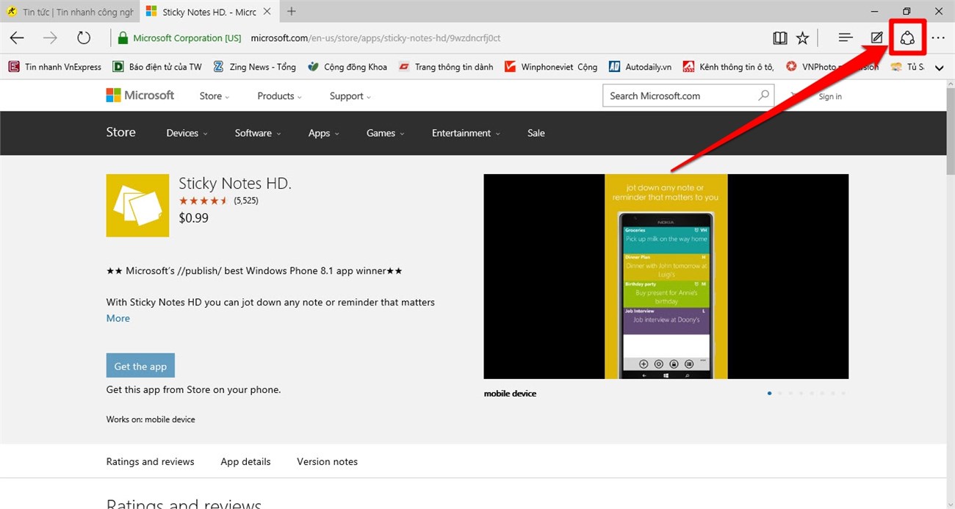The width and height of the screenshot is (955, 509).
Task: Click Sign in link
Action: point(830,96)
